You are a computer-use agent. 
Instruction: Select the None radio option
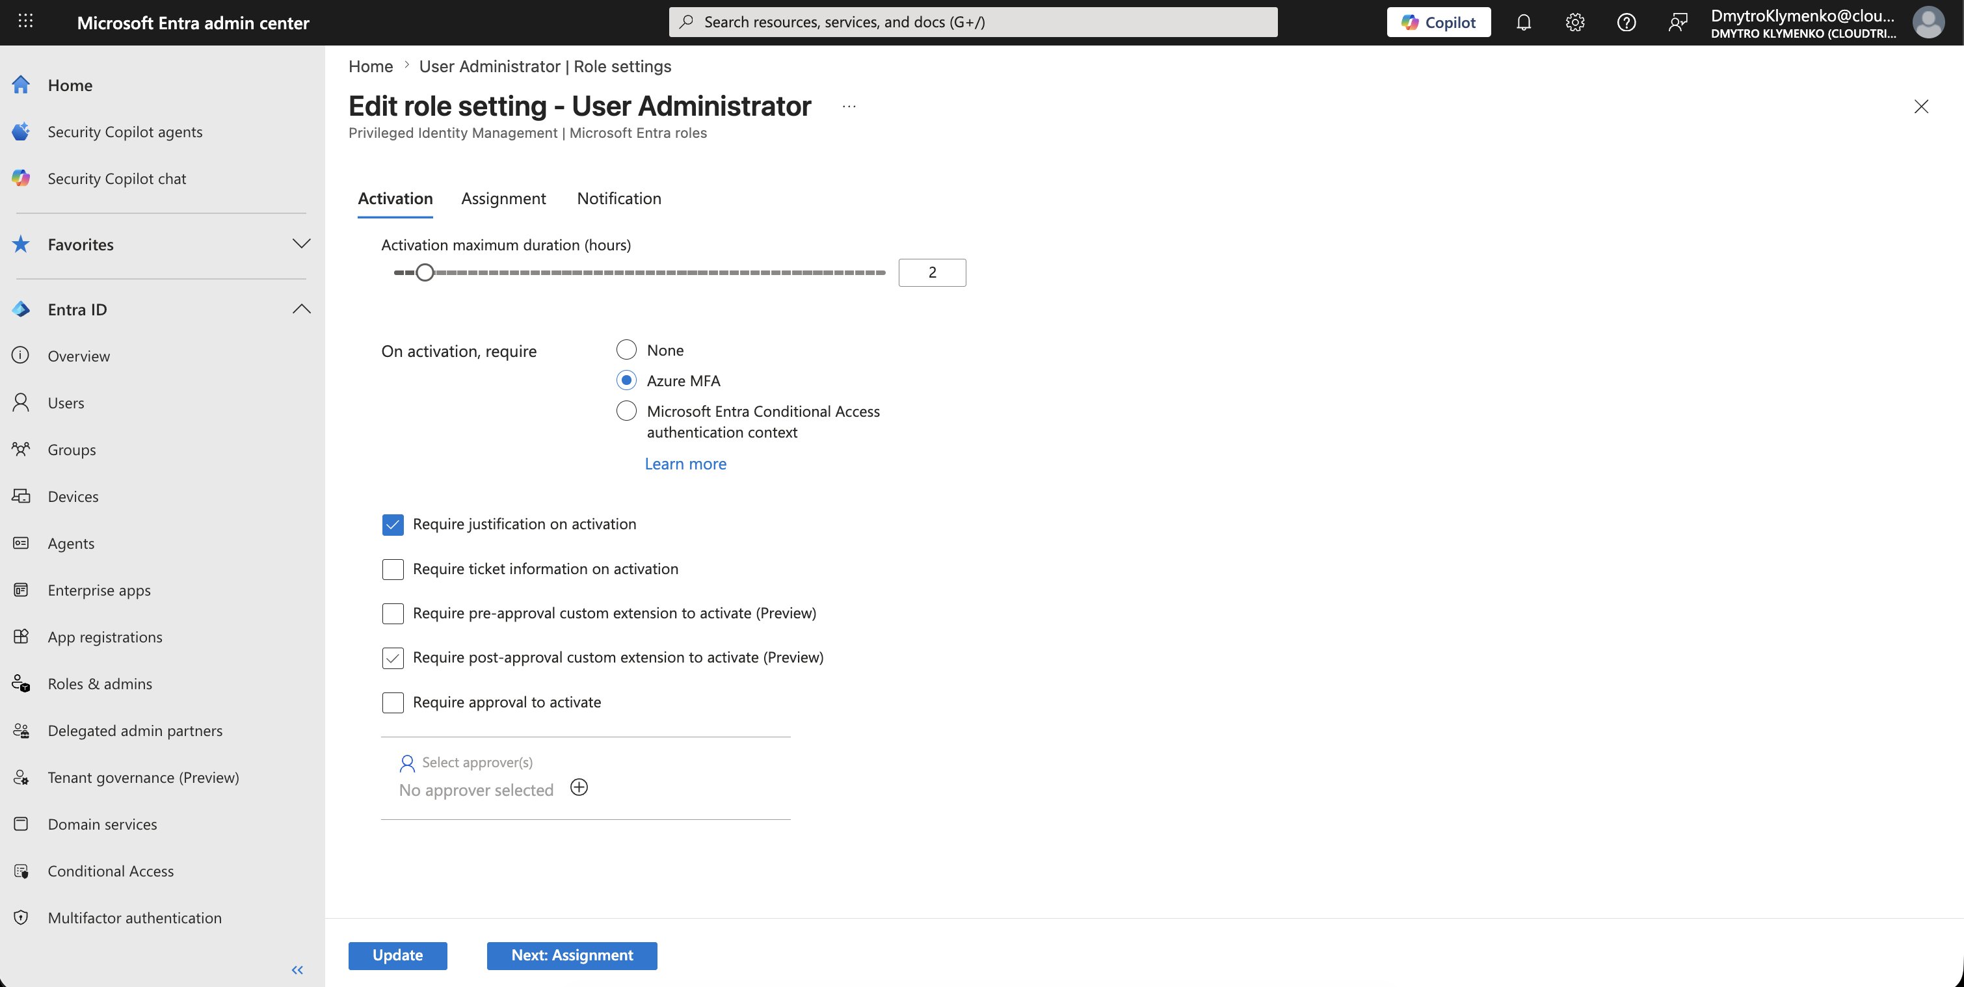click(626, 350)
